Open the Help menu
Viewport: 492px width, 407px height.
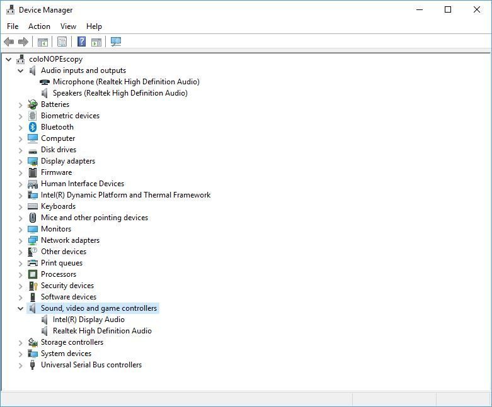pos(94,26)
